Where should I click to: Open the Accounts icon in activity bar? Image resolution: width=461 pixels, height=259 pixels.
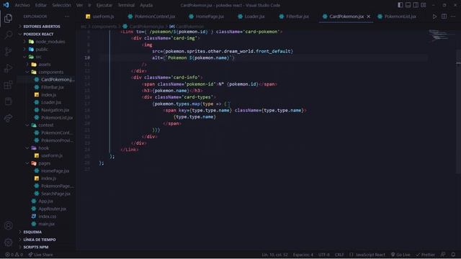click(x=8, y=225)
